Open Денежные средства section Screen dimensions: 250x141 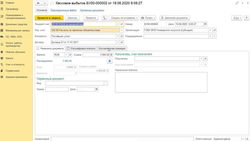[x=16, y=24]
